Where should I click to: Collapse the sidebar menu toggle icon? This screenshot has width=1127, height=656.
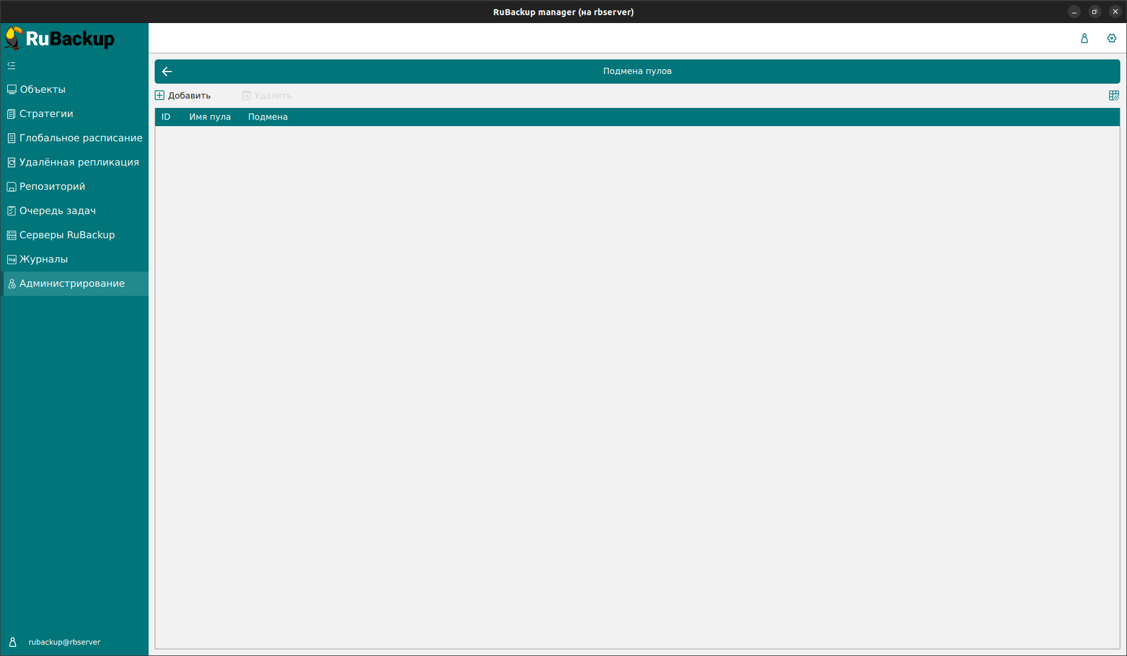12,65
